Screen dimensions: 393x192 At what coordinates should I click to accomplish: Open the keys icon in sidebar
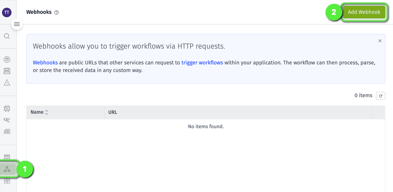click(7, 120)
